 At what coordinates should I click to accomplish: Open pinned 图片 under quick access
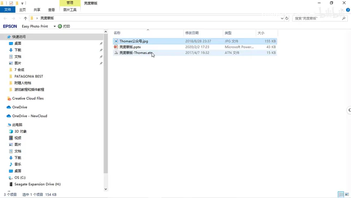(x=18, y=63)
